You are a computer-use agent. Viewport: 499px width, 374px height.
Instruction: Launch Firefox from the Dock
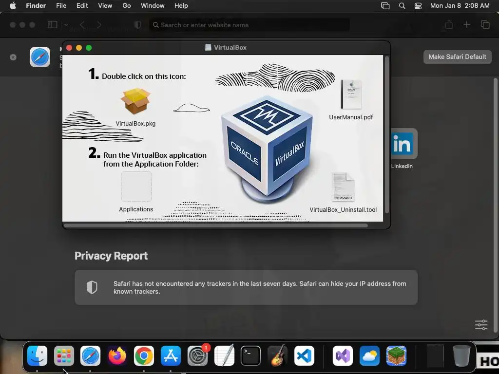(x=117, y=355)
